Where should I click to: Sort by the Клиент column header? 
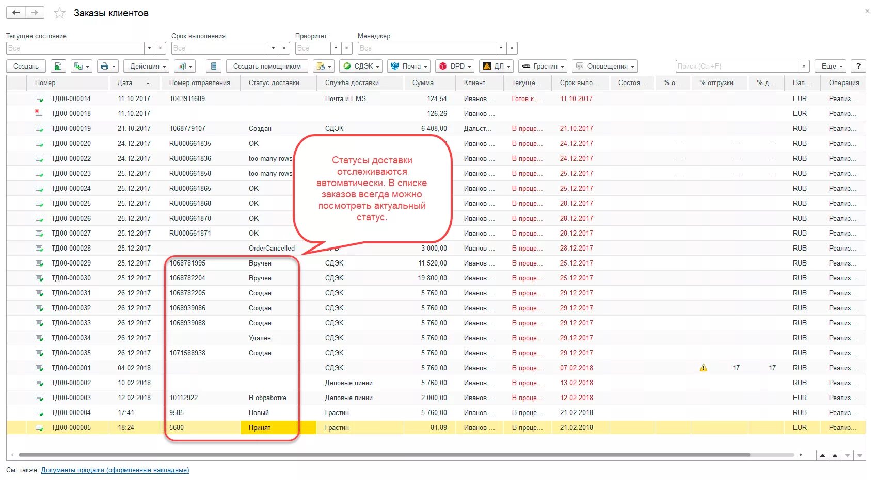pyautogui.click(x=479, y=82)
